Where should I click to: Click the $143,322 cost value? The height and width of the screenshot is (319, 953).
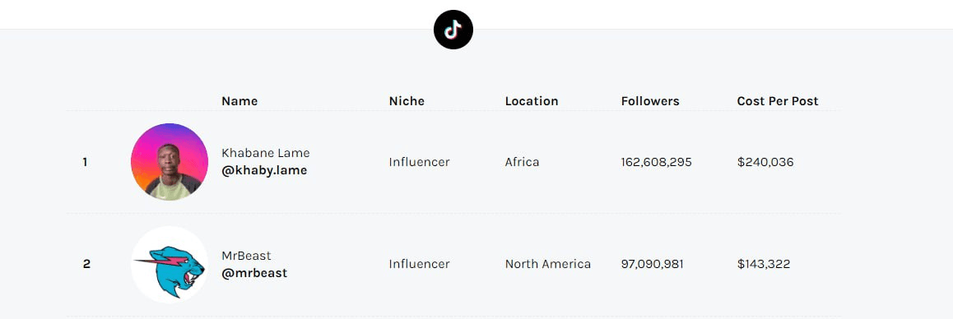(764, 264)
